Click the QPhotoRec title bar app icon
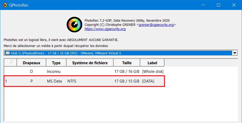The width and height of the screenshot is (242, 123). click(x=5, y=5)
